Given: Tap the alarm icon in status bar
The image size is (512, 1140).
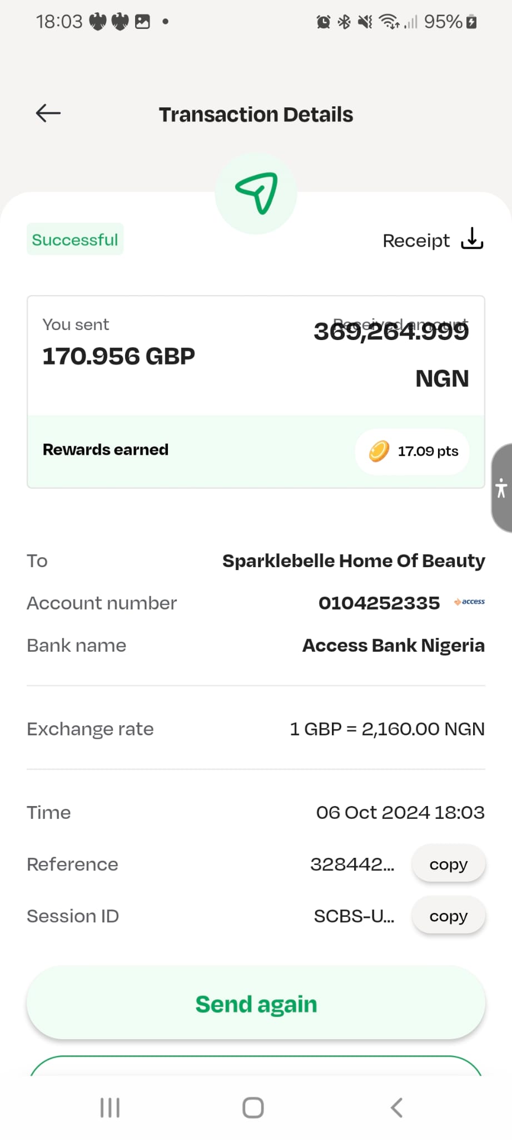Looking at the screenshot, I should (323, 22).
